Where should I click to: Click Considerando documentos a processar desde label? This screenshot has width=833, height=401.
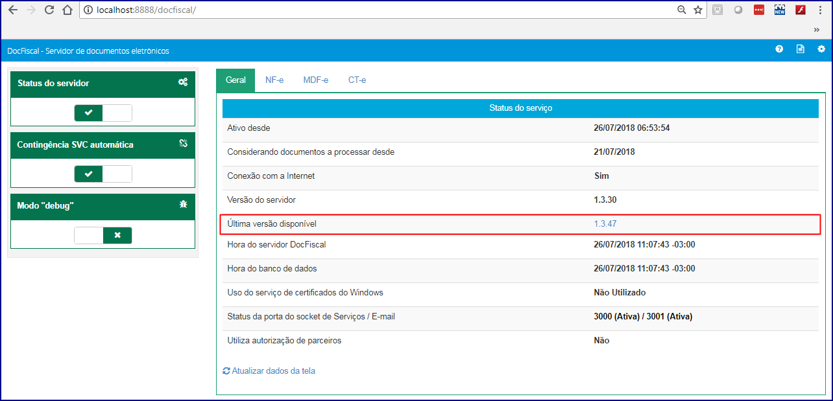coord(311,152)
